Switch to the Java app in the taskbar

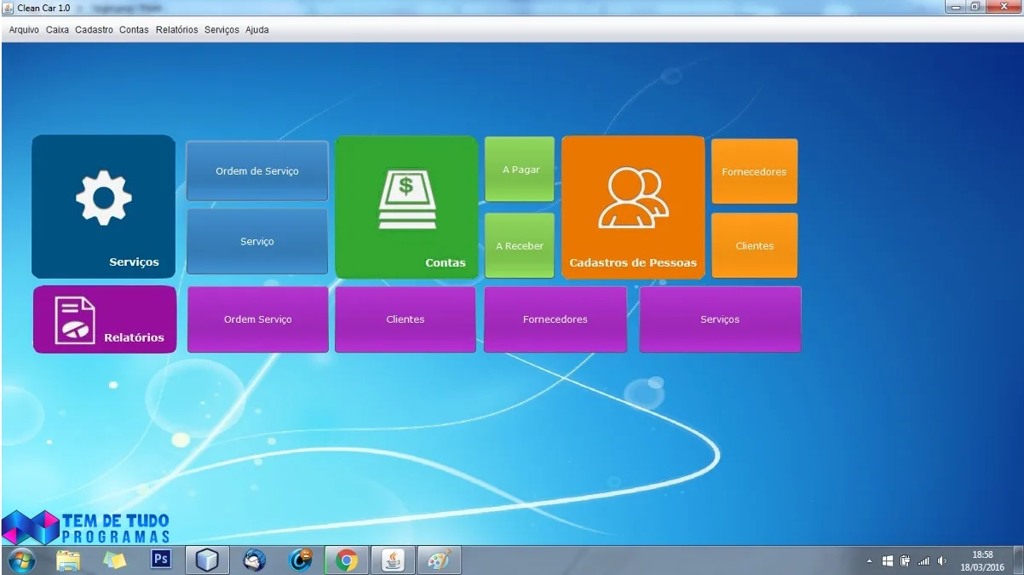pos(393,561)
